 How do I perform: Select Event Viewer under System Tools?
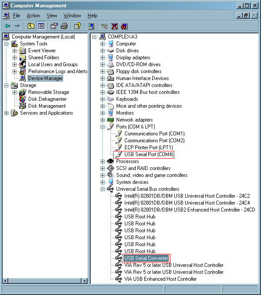[42, 51]
